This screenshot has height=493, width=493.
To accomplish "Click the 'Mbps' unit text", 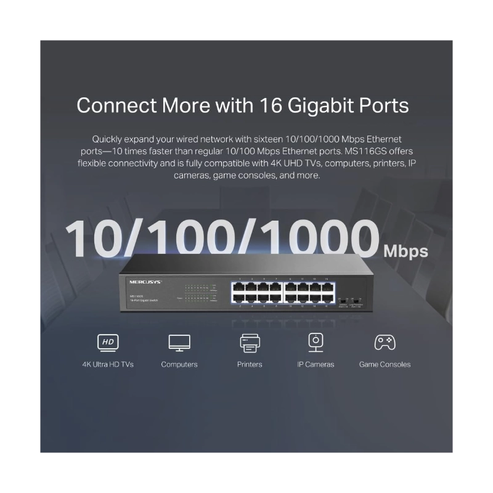I will (405, 252).
